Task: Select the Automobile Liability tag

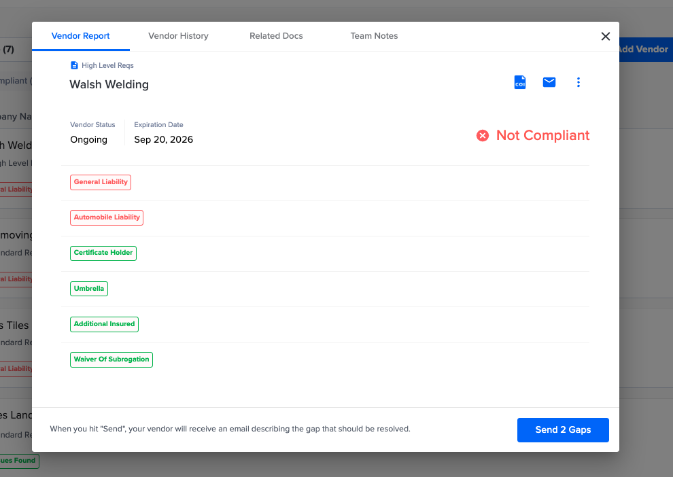Action: 107,217
